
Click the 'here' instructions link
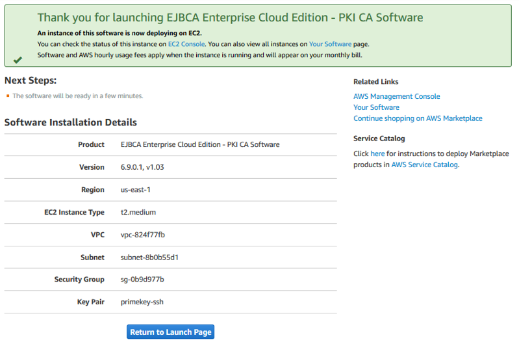pos(377,154)
